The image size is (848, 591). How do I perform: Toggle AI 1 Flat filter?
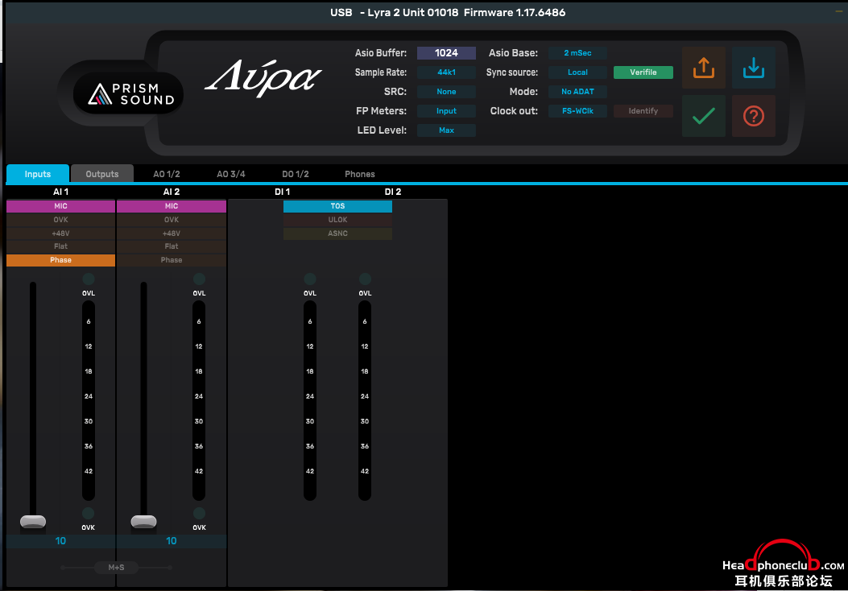60,246
